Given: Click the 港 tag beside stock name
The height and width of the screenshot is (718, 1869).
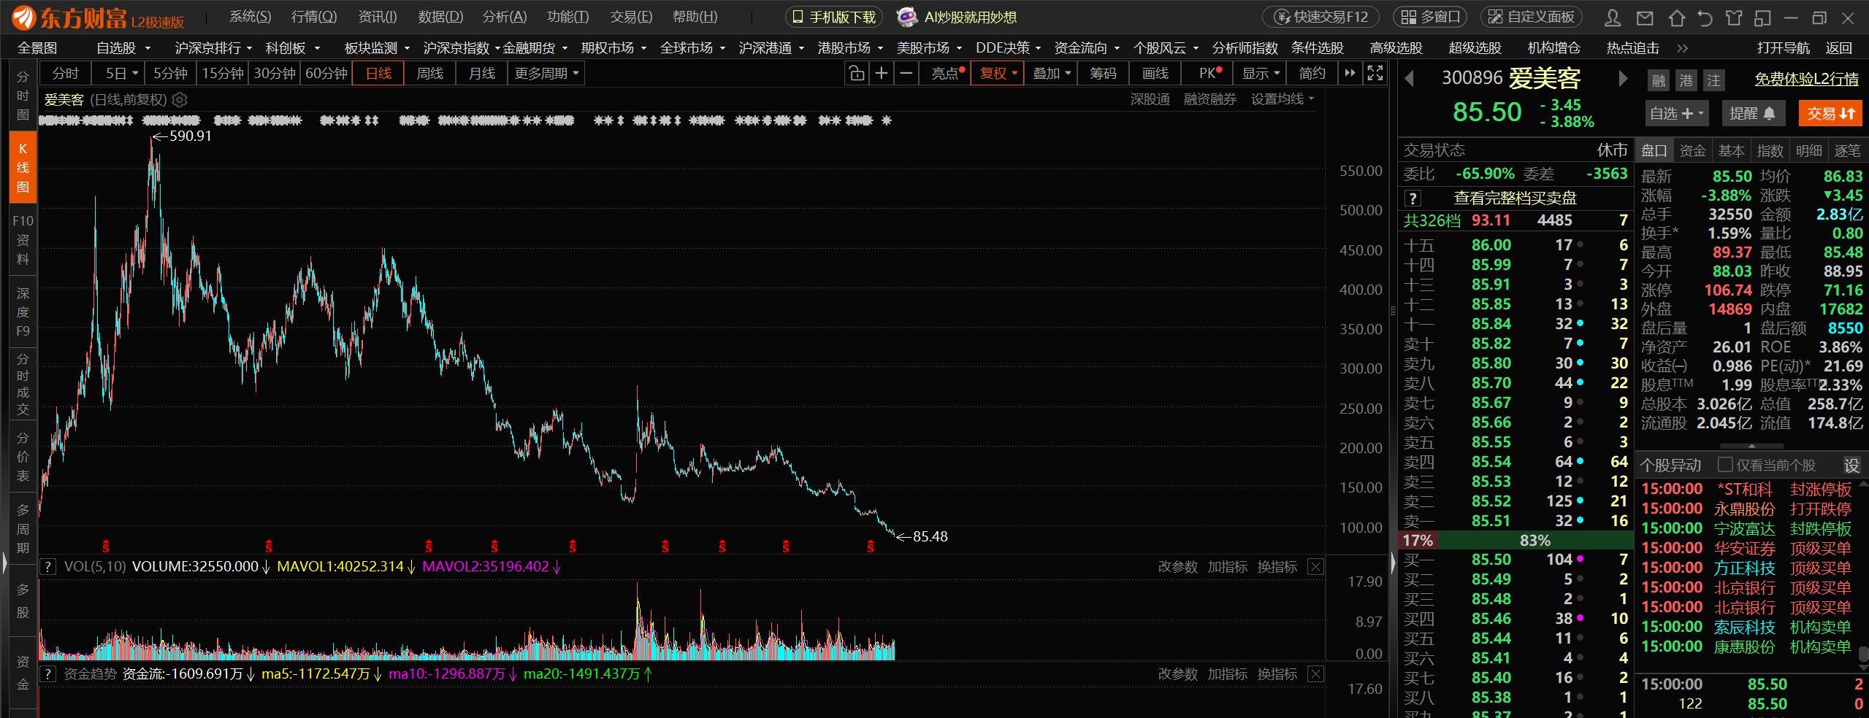Looking at the screenshot, I should point(1686,80).
